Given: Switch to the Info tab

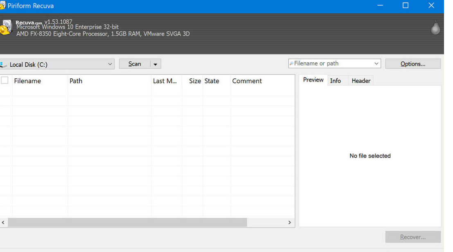Looking at the screenshot, I should click(x=335, y=81).
